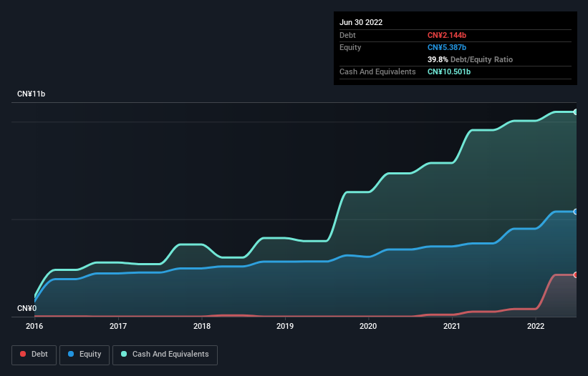
Task: Click the Debt row label in tooltip
Action: [347, 35]
